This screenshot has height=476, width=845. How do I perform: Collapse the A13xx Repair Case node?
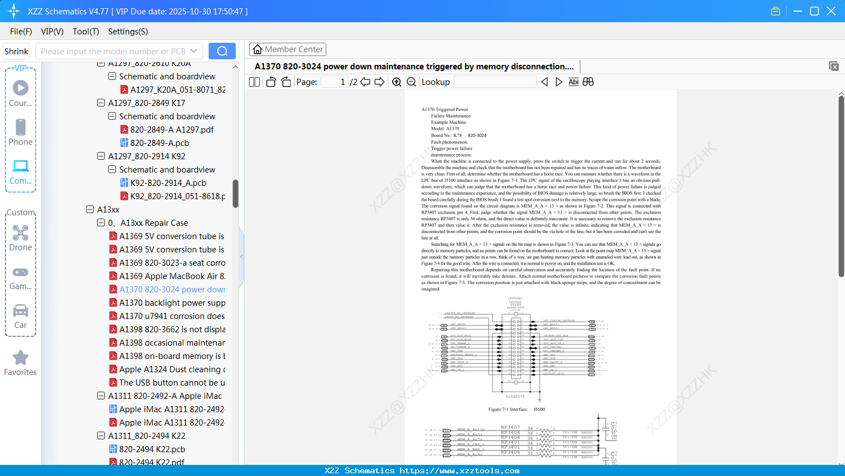101,222
